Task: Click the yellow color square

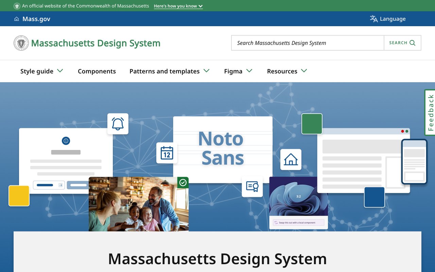Action: click(x=19, y=196)
